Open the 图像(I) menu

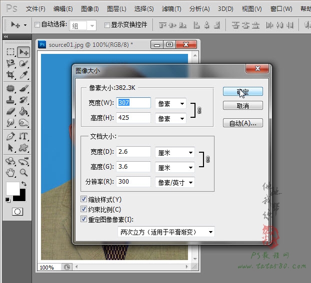pos(90,9)
